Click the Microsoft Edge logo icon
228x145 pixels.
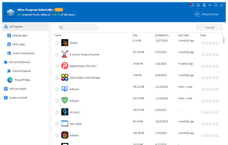click(10, 80)
